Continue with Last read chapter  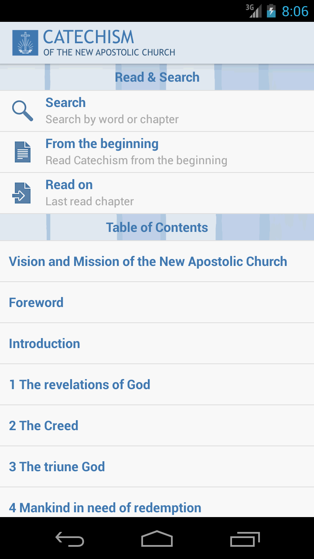tap(157, 193)
